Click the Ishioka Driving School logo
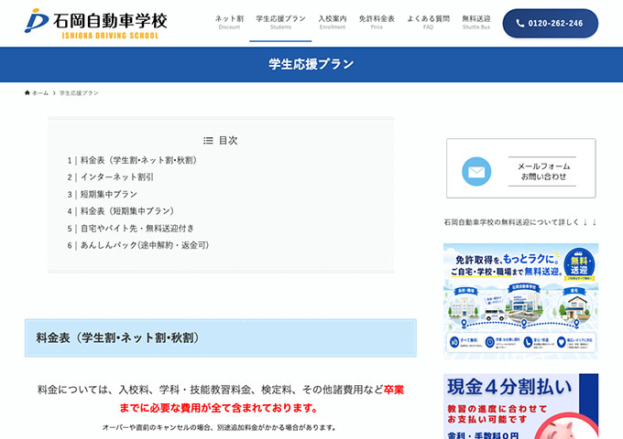Image resolution: width=623 pixels, height=439 pixels. (96, 24)
